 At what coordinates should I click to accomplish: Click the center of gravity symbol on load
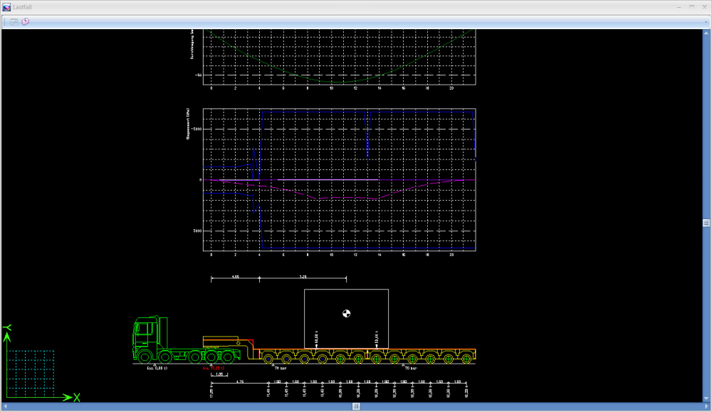[346, 313]
